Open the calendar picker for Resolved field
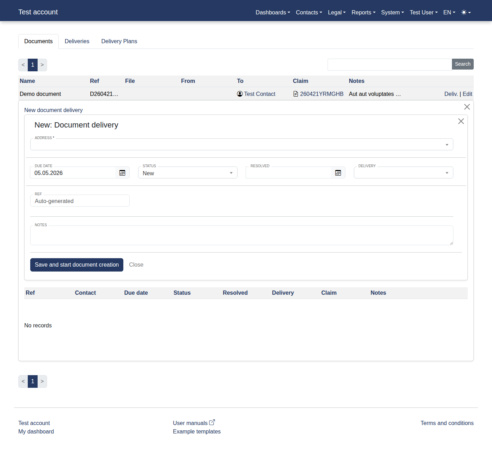This screenshot has height=457, width=492. click(x=338, y=173)
